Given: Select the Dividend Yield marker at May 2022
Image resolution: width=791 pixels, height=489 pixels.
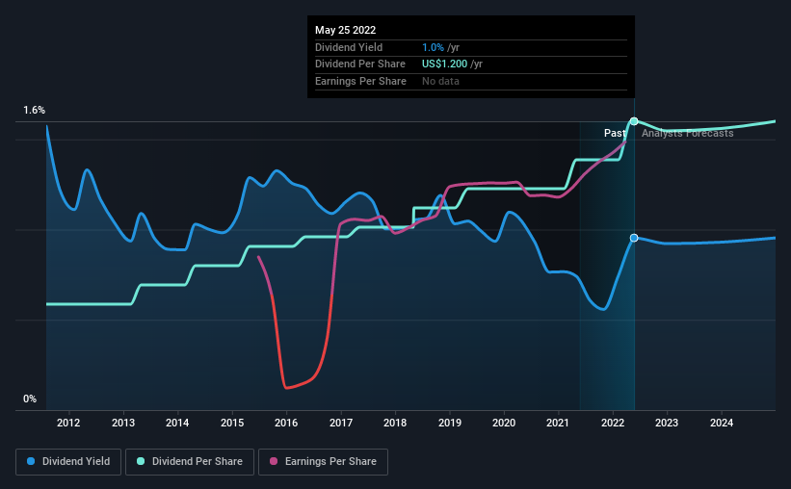Looking at the screenshot, I should [x=634, y=238].
